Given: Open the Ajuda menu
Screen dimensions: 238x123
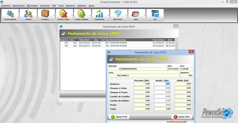Looking at the screenshot, I should click(x=91, y=6).
